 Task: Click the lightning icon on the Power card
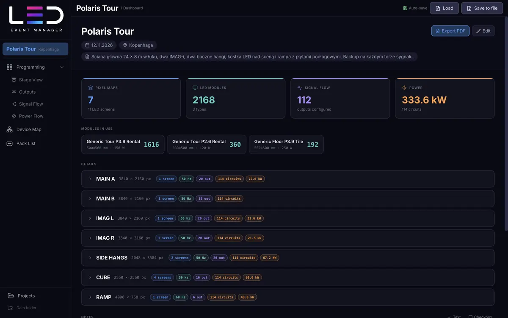point(404,88)
